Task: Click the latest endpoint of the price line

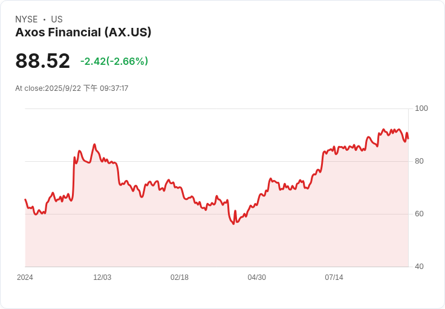Action: 408,139
